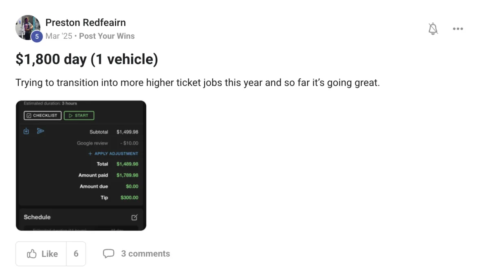Viewport: 489px width, 275px height.
Task: Click the speech bubble comments icon
Action: tap(108, 254)
